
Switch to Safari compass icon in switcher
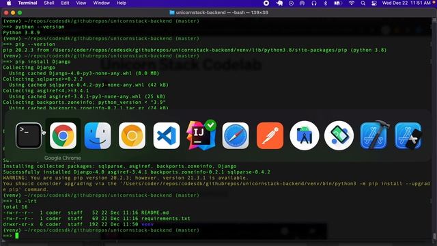(236, 135)
